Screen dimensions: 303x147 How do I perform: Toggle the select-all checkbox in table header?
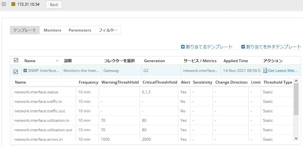(x=16, y=60)
